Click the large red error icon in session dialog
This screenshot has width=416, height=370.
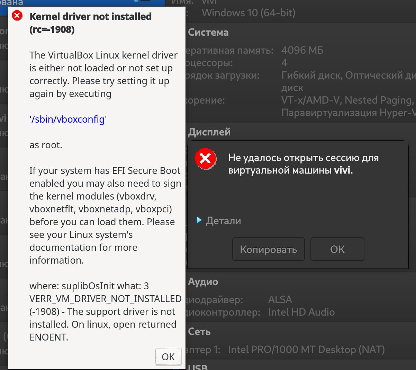point(206,159)
